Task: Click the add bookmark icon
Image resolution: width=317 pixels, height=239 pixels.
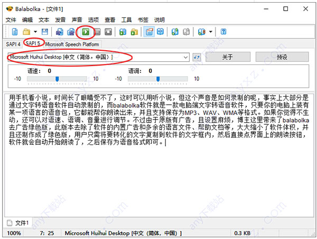Action: (x=175, y=32)
